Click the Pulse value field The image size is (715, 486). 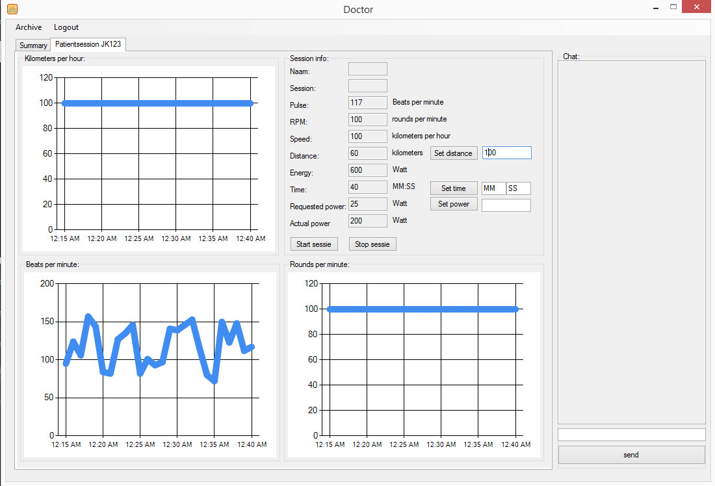point(367,103)
